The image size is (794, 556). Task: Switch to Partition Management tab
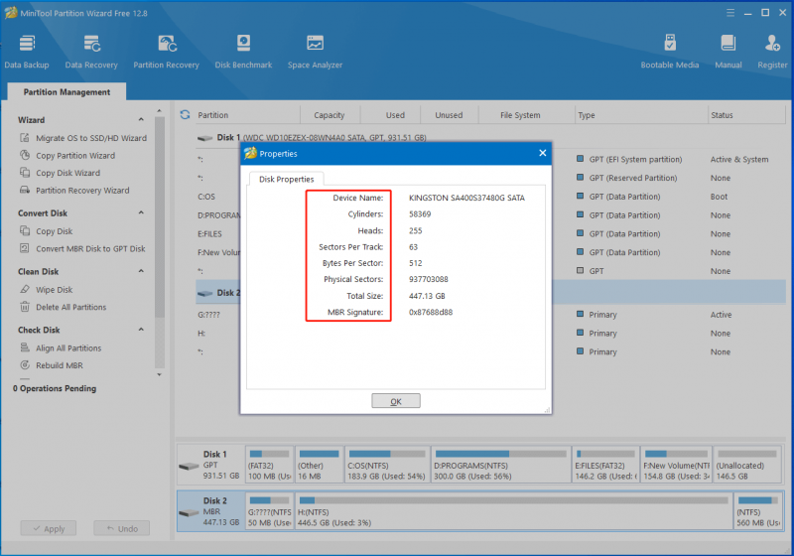coord(66,91)
